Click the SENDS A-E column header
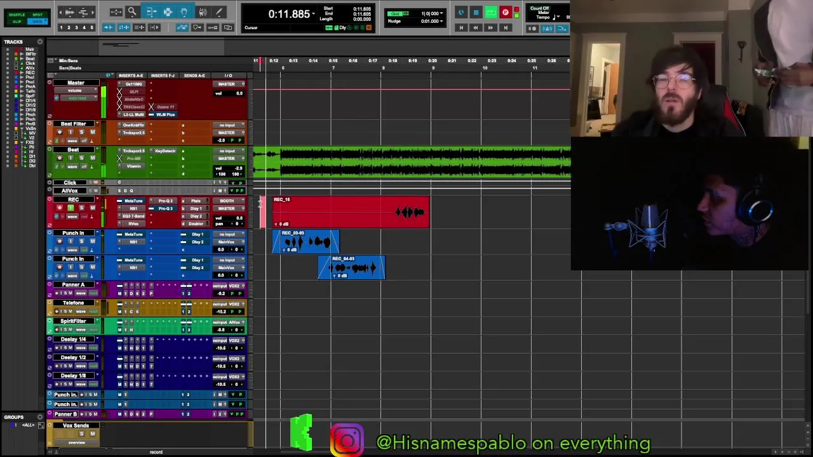Viewport: 813px width, 457px height. 194,76
